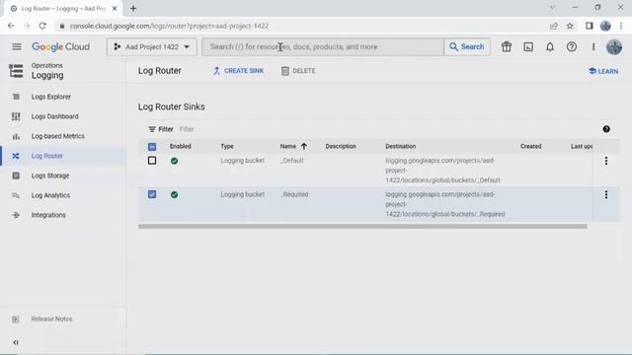Open the Aad Project 1422 project selector
Viewport: 632px width, 355px height.
(151, 46)
